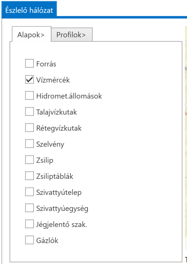Switch to the Profilok> tab

[x=72, y=35]
